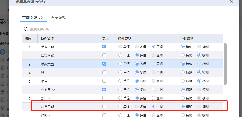
Task: Uncheck the 单据日期 display checkbox
Action: [104, 47]
